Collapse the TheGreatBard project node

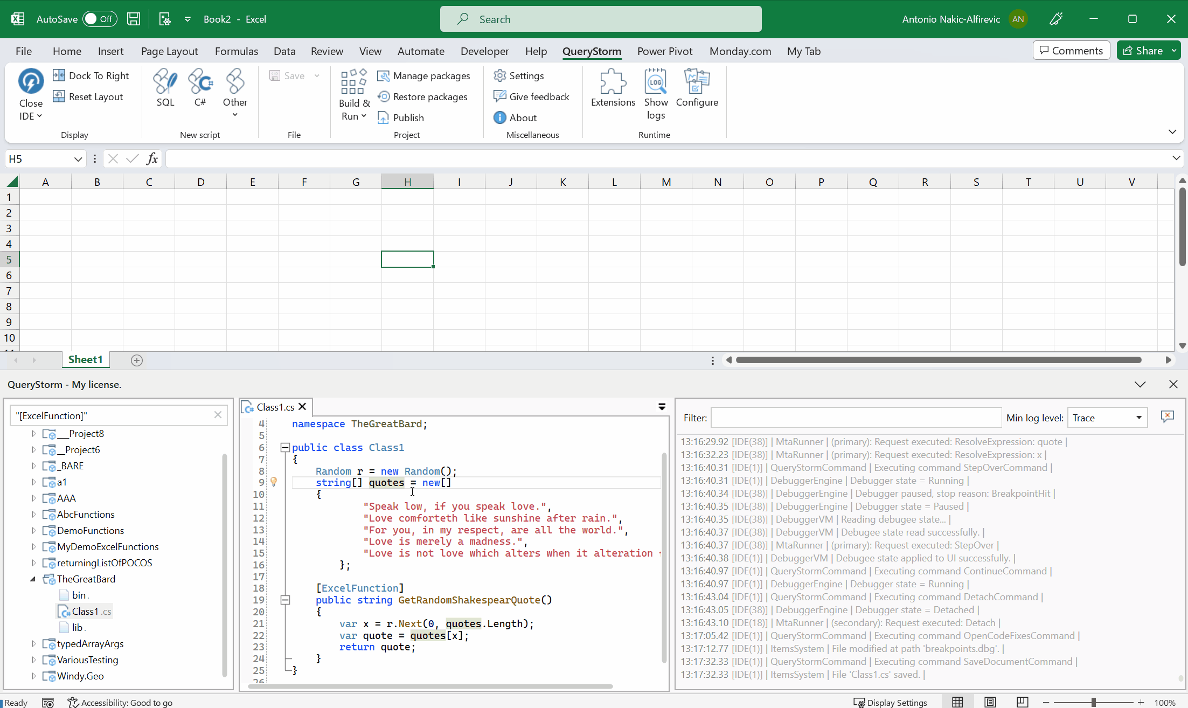pos(33,579)
